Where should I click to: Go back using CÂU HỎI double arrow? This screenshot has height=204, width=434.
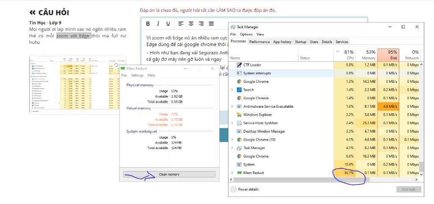pos(32,12)
